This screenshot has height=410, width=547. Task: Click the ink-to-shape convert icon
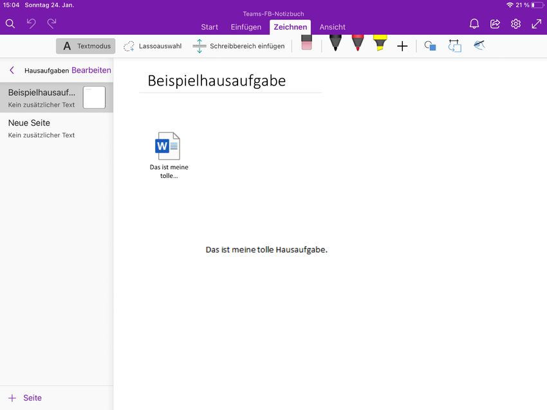tap(455, 46)
